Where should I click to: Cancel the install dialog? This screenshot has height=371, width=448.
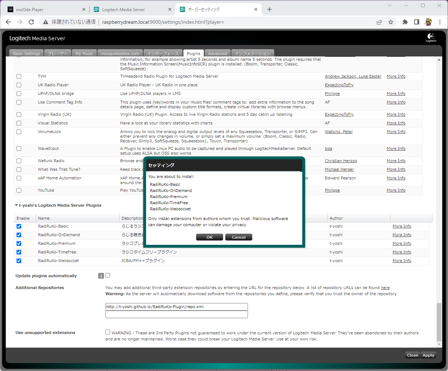pyautogui.click(x=239, y=237)
